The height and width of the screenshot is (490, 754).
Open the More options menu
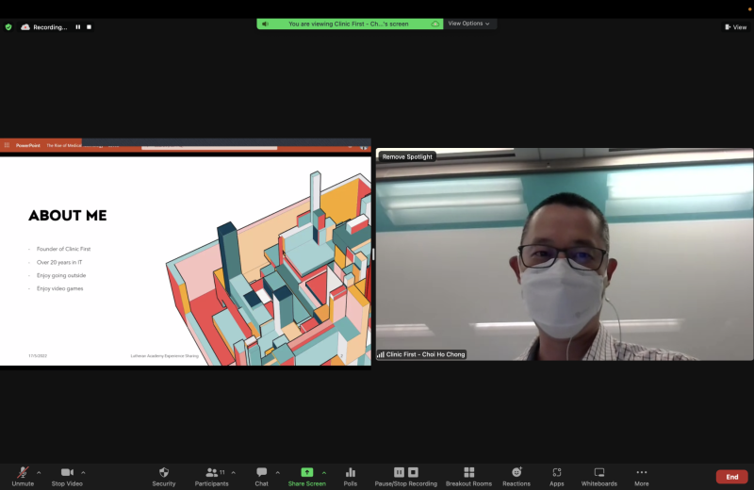642,477
